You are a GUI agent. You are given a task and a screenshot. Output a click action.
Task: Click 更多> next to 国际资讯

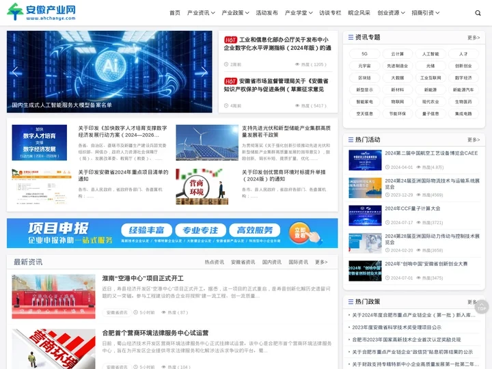321,262
